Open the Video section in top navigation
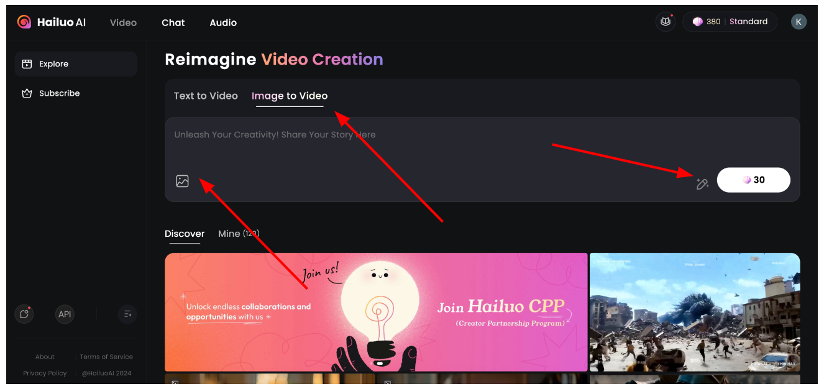 pos(123,22)
